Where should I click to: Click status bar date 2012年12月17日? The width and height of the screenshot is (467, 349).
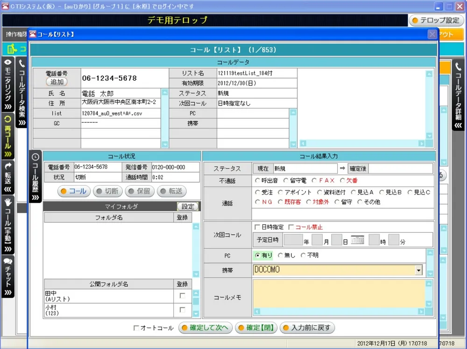(x=376, y=343)
